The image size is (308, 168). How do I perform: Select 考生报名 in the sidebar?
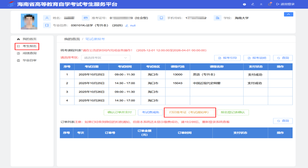[x=29, y=46]
